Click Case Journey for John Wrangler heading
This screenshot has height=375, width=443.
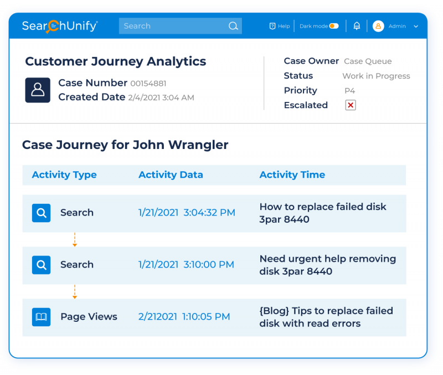(x=125, y=145)
